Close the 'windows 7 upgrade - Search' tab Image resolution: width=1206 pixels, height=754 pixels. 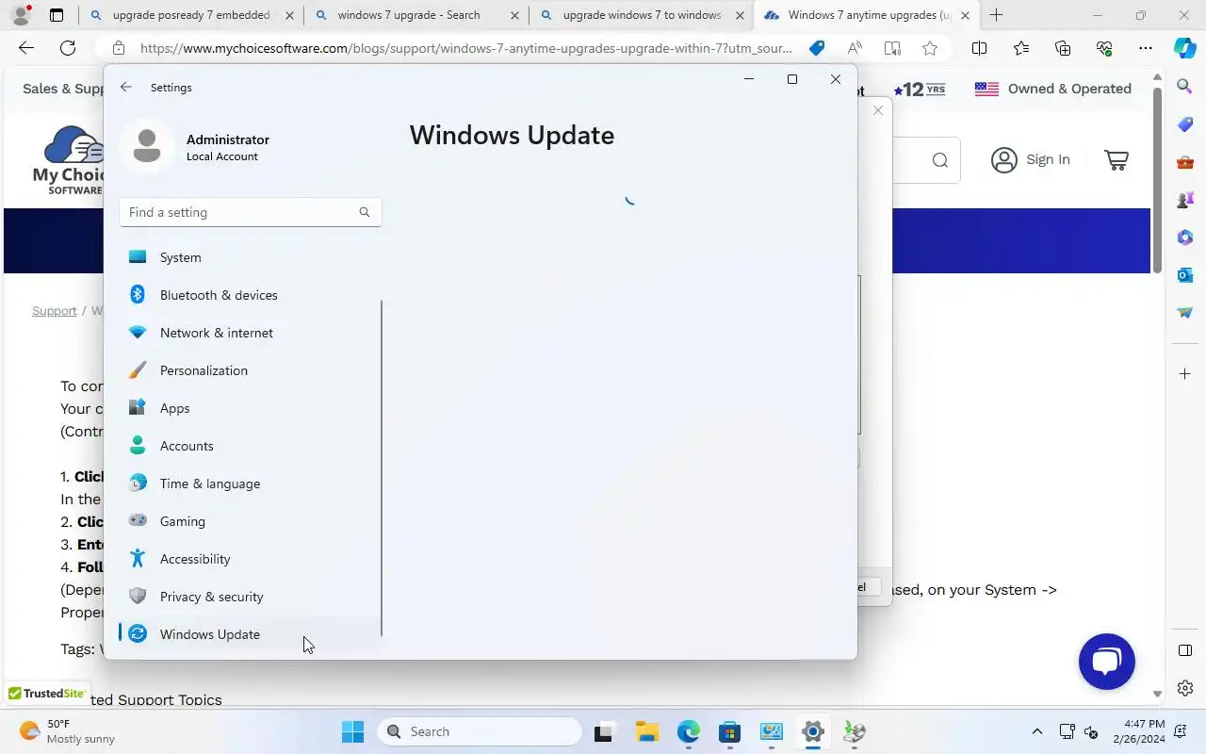(513, 15)
